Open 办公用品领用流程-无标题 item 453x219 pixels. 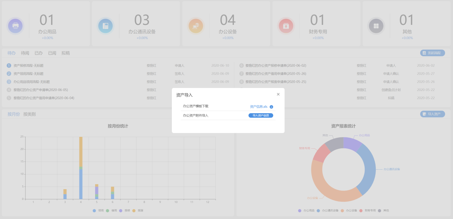tap(32, 82)
